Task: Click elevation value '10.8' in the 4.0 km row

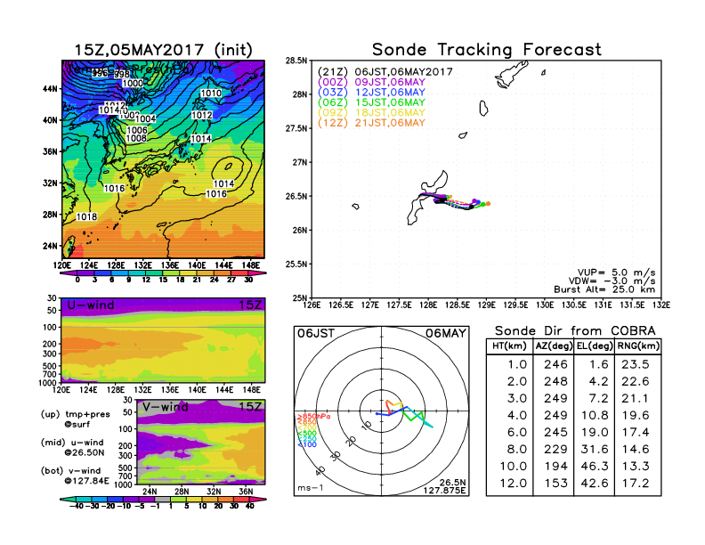Action: click(595, 416)
